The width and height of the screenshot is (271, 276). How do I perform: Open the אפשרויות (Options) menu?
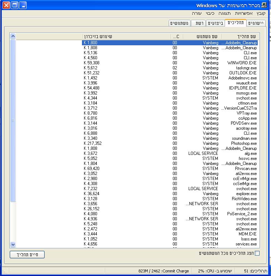tap(244, 13)
